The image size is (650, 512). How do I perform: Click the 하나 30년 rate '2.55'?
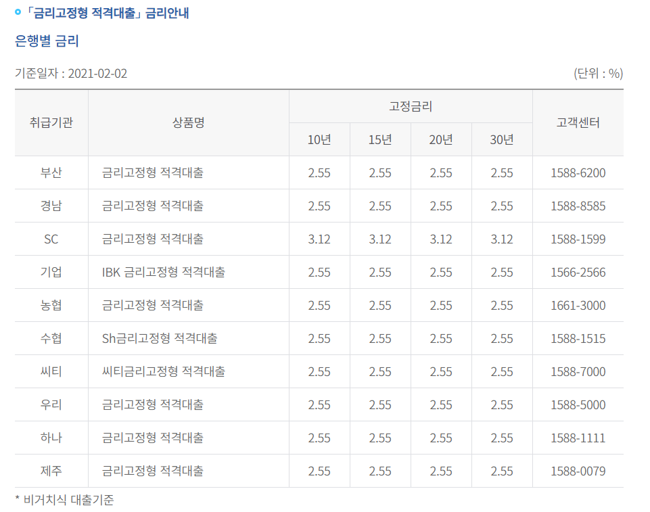[502, 438]
